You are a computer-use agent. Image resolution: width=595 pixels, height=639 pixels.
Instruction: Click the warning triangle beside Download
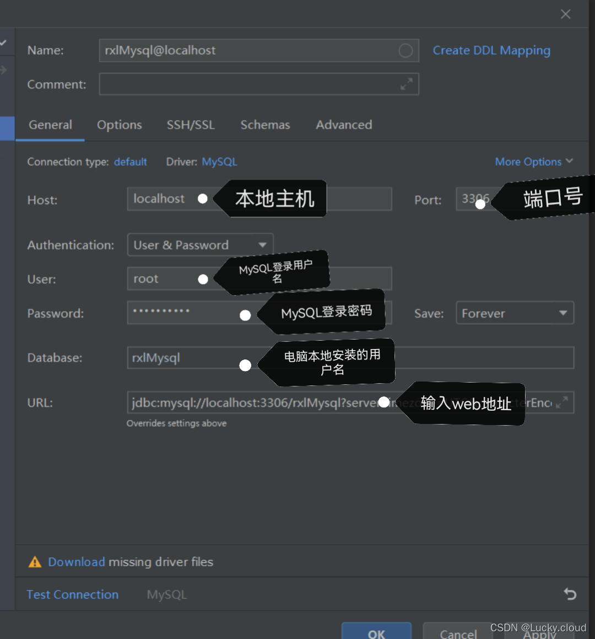tap(35, 562)
